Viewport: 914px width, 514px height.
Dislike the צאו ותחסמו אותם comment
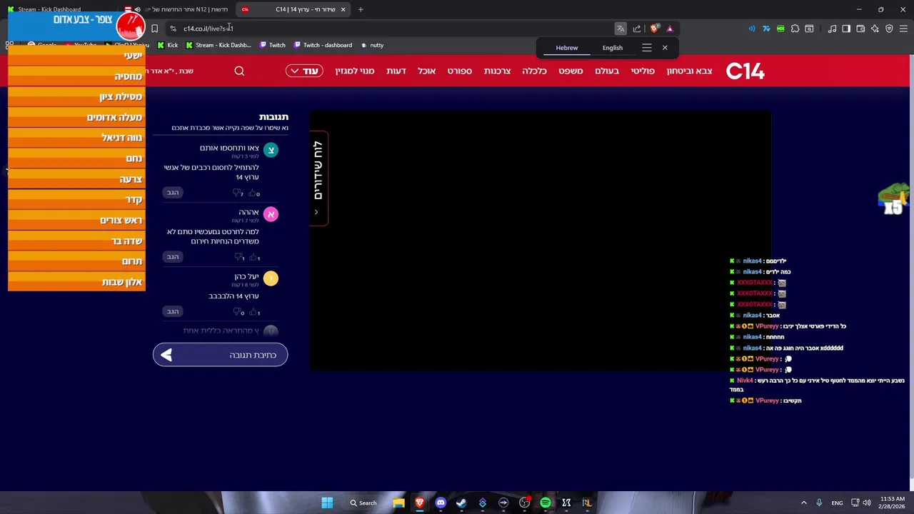pos(238,193)
